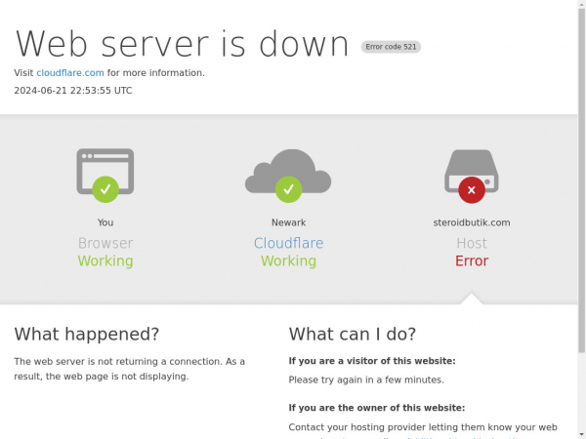
Task: Click the Browser label text
Action: 105,243
